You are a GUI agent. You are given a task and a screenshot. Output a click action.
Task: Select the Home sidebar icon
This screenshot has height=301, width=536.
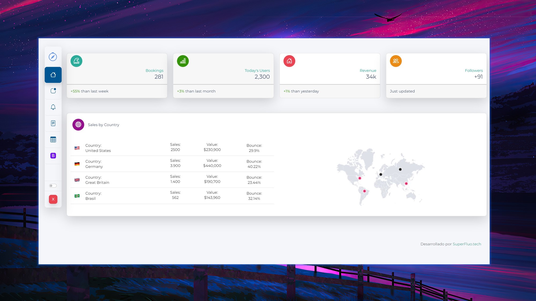(x=53, y=75)
